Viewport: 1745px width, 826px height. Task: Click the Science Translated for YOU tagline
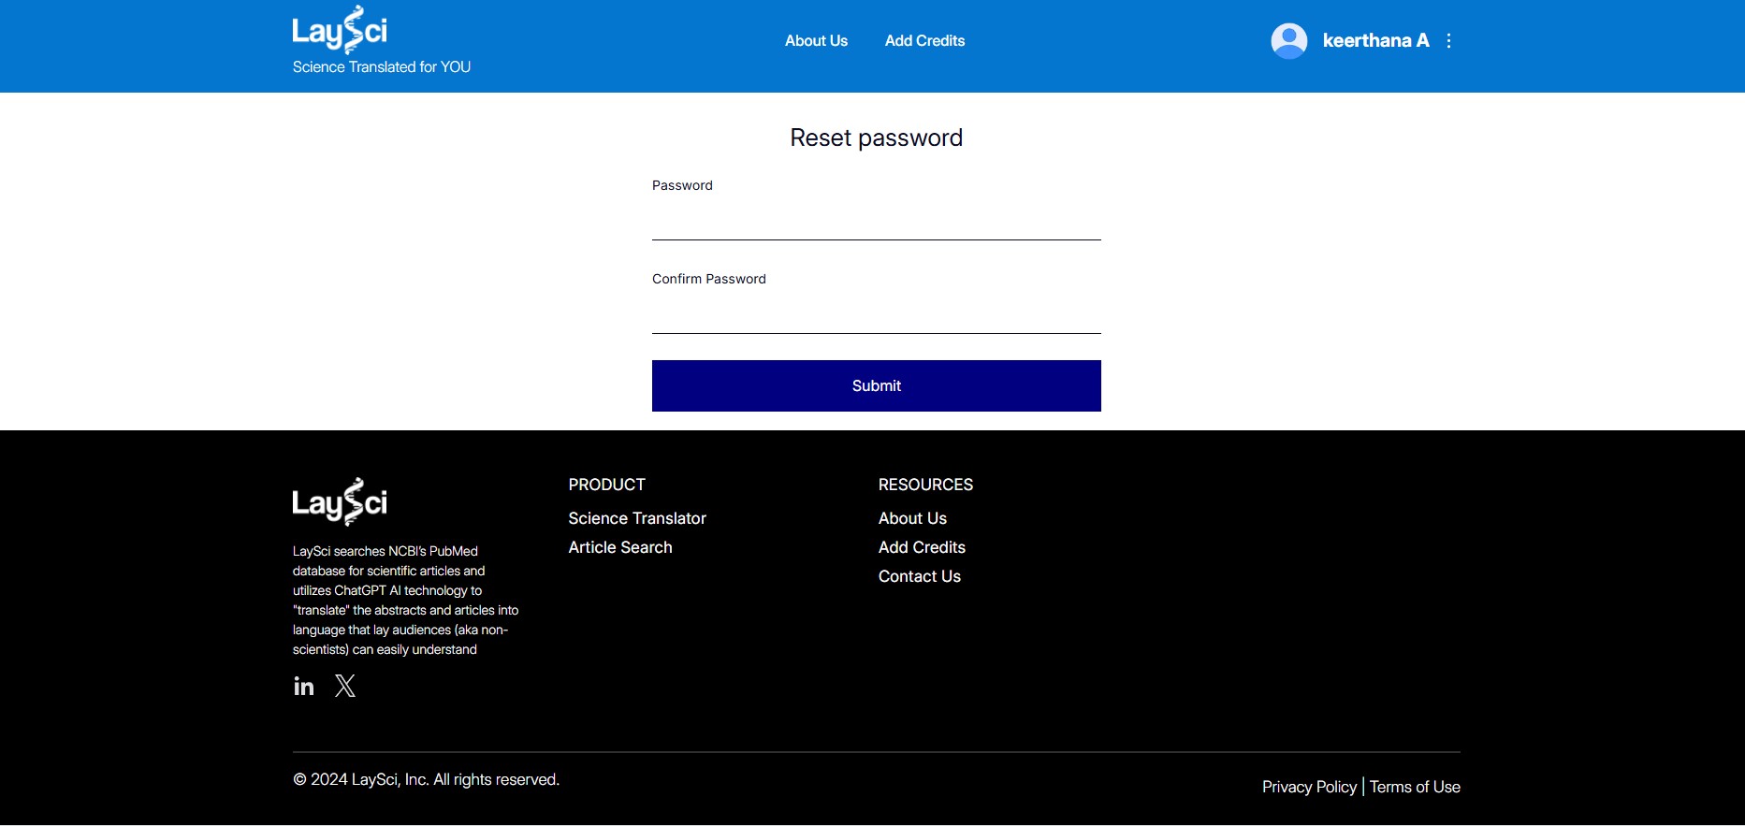[382, 67]
